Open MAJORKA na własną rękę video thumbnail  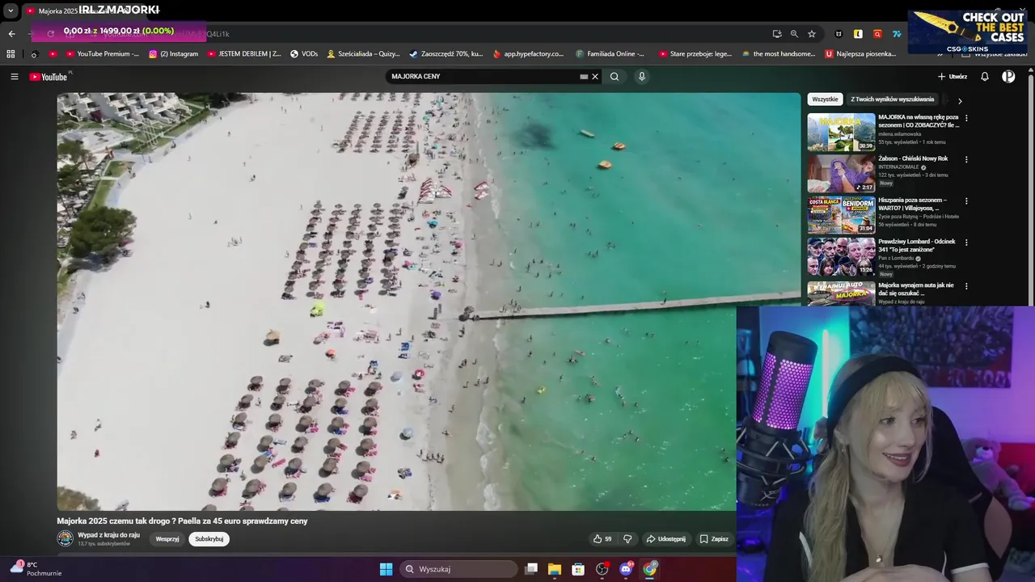841,132
